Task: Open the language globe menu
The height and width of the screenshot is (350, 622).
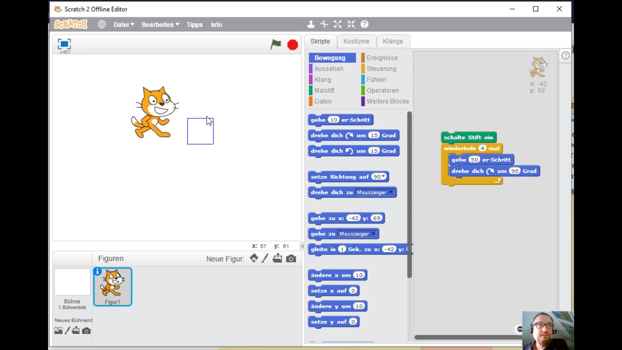Action: coord(102,24)
